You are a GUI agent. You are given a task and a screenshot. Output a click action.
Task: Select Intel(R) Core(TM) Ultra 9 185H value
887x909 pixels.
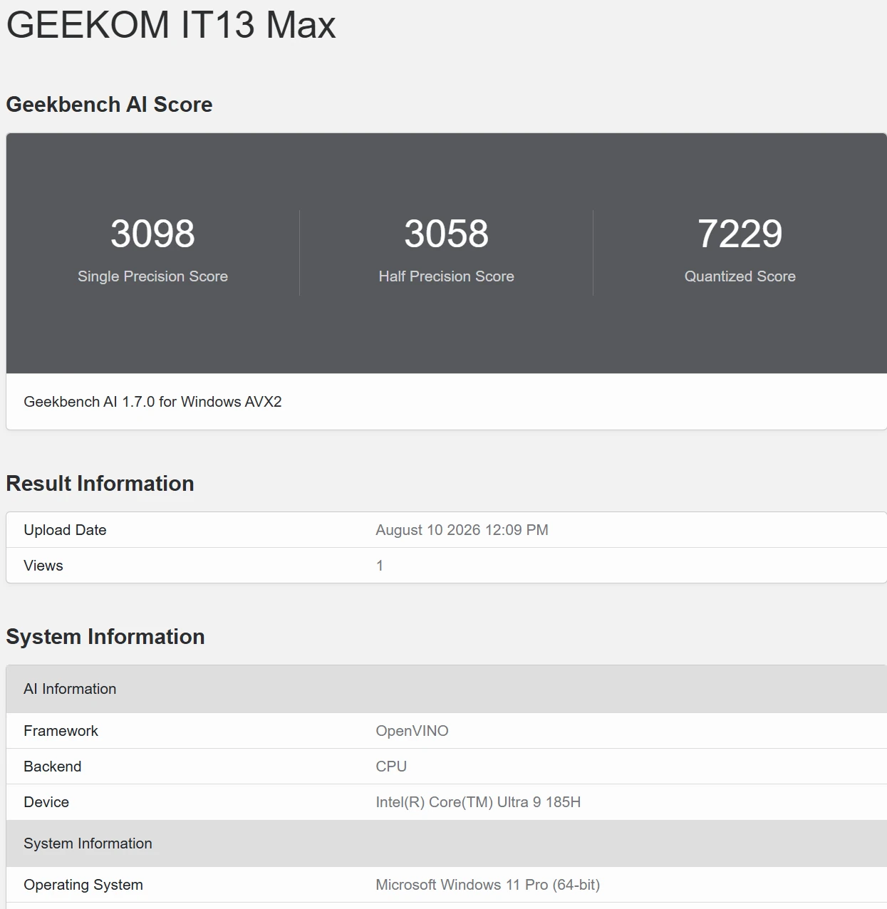click(x=478, y=802)
